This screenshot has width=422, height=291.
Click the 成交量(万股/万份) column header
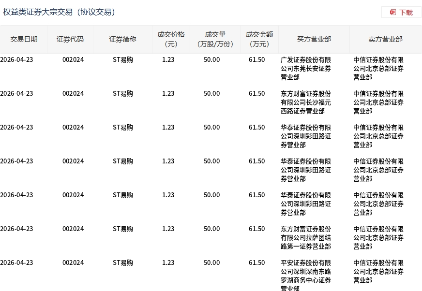pyautogui.click(x=215, y=39)
